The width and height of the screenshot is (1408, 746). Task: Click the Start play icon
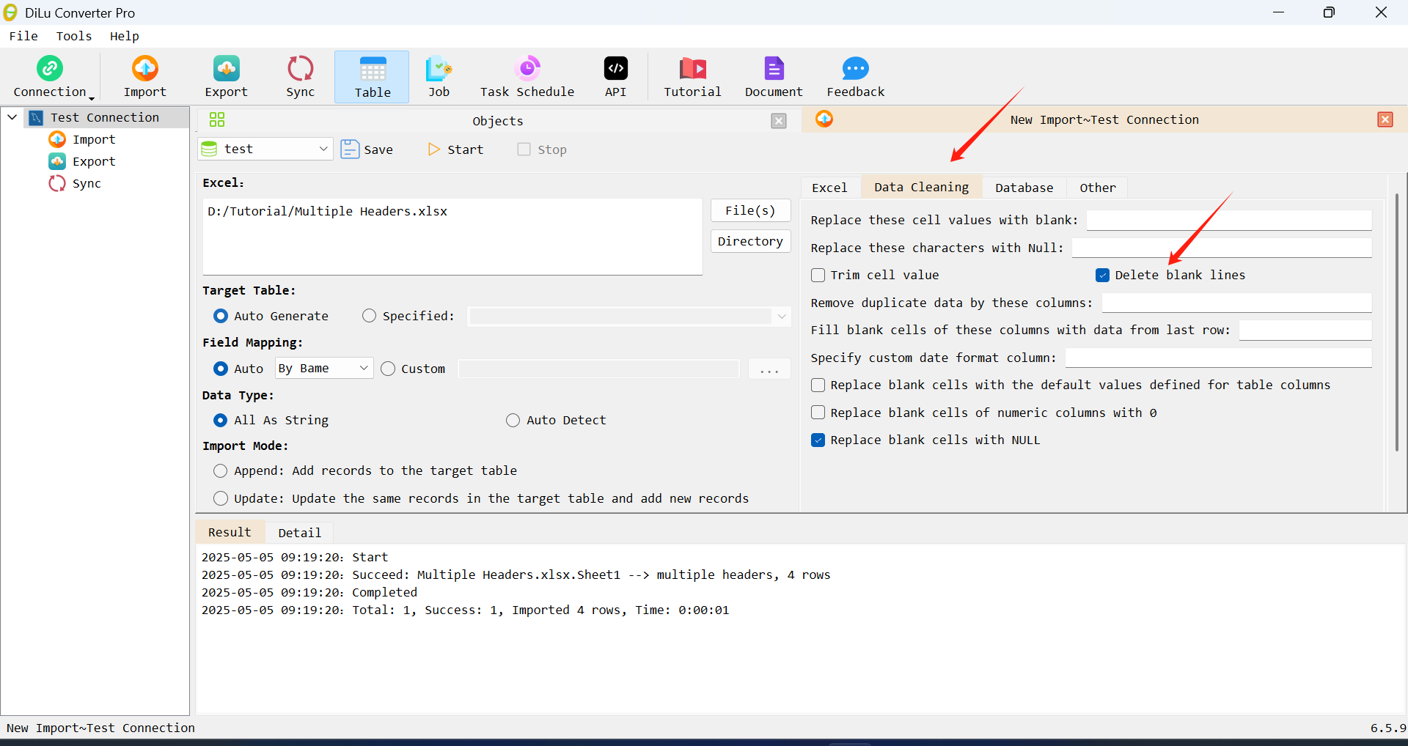[434, 149]
